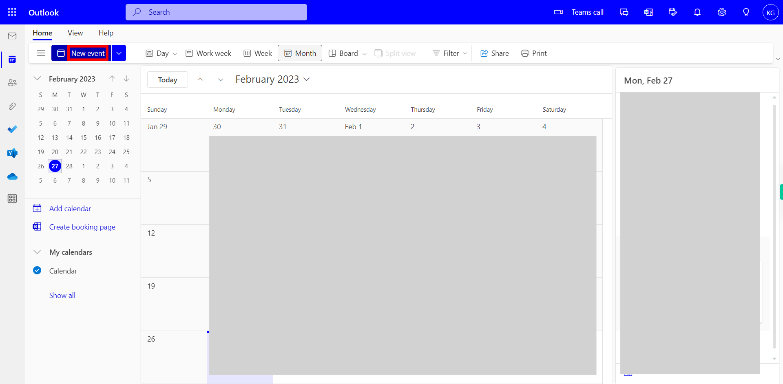
Task: Switch to Day view
Action: coord(157,53)
